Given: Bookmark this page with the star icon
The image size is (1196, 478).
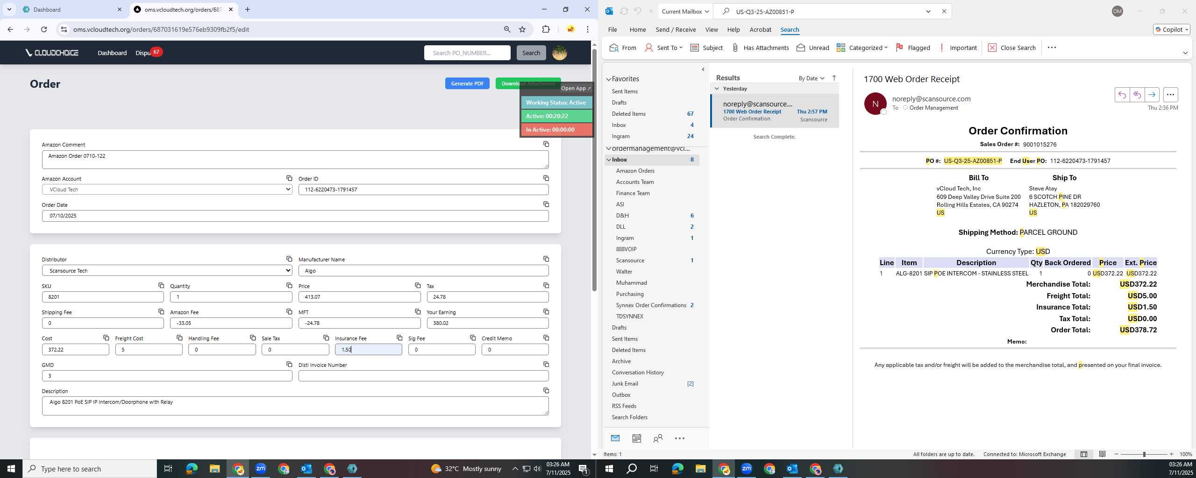Looking at the screenshot, I should (x=522, y=29).
